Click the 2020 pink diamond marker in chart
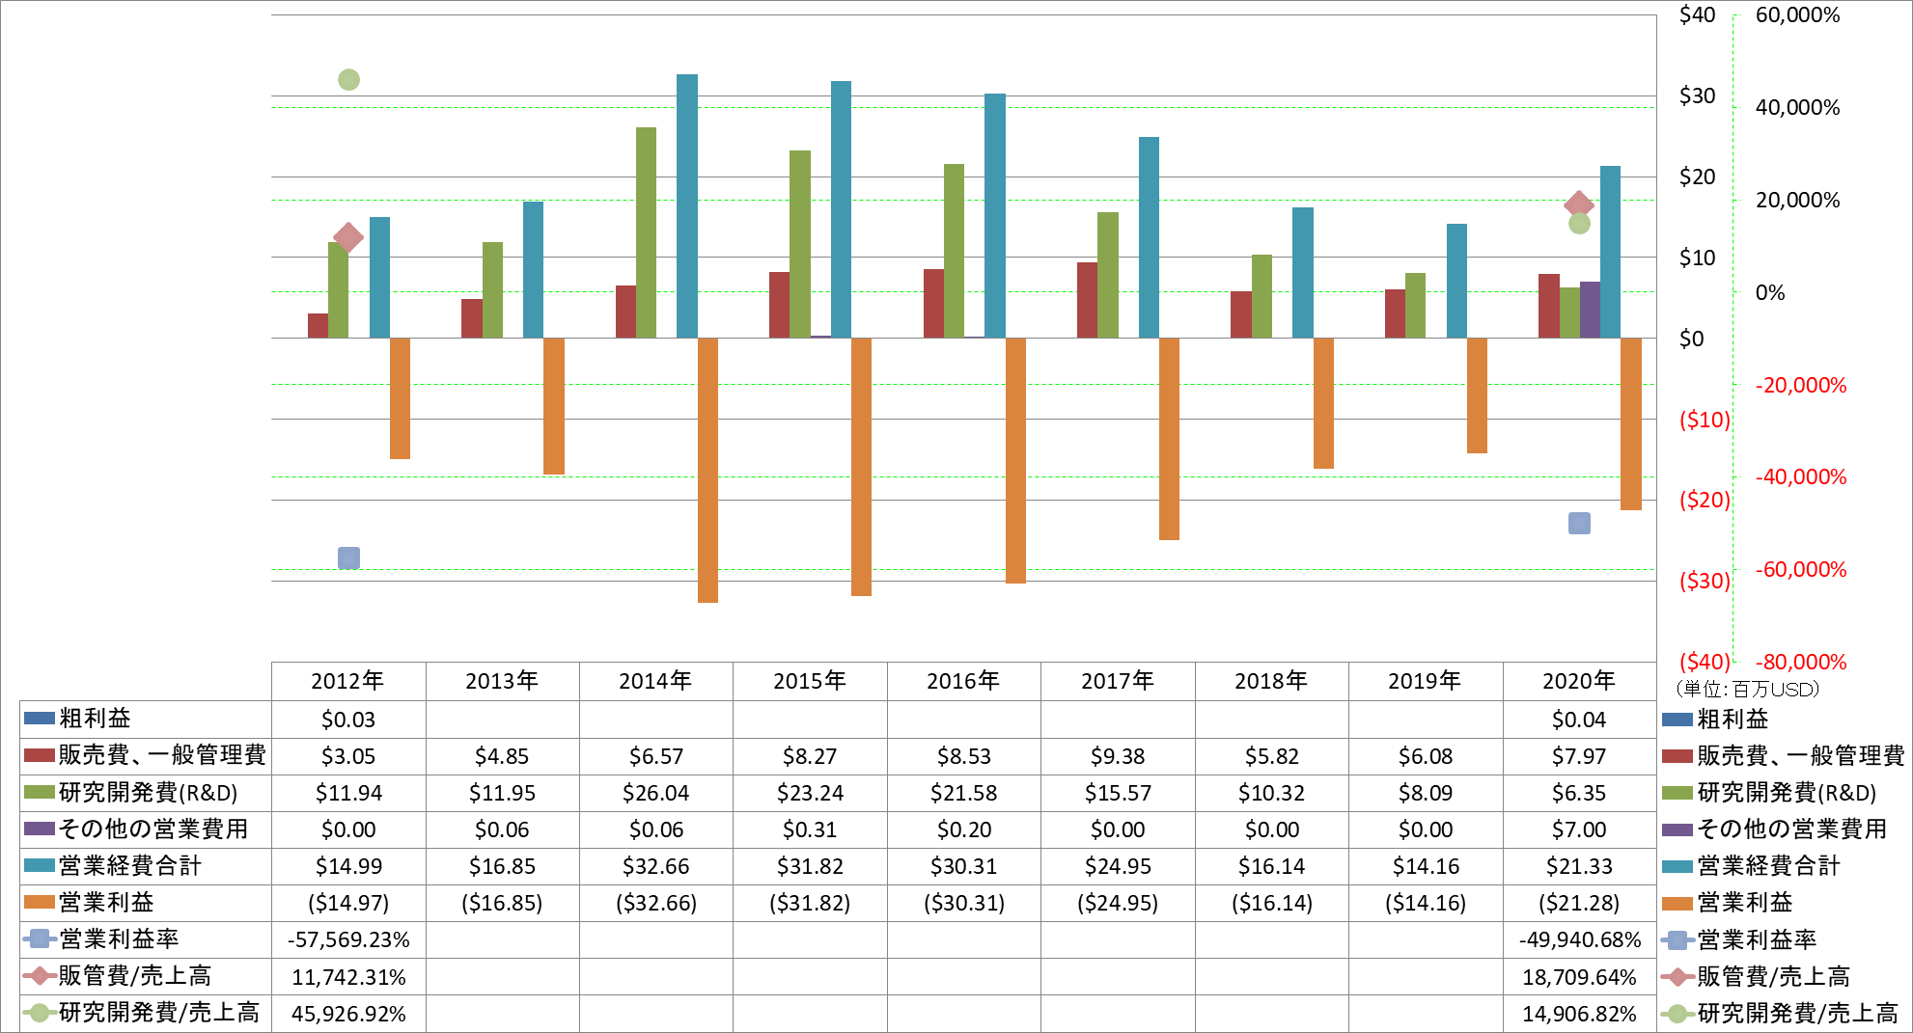The height and width of the screenshot is (1033, 1913). click(1579, 204)
